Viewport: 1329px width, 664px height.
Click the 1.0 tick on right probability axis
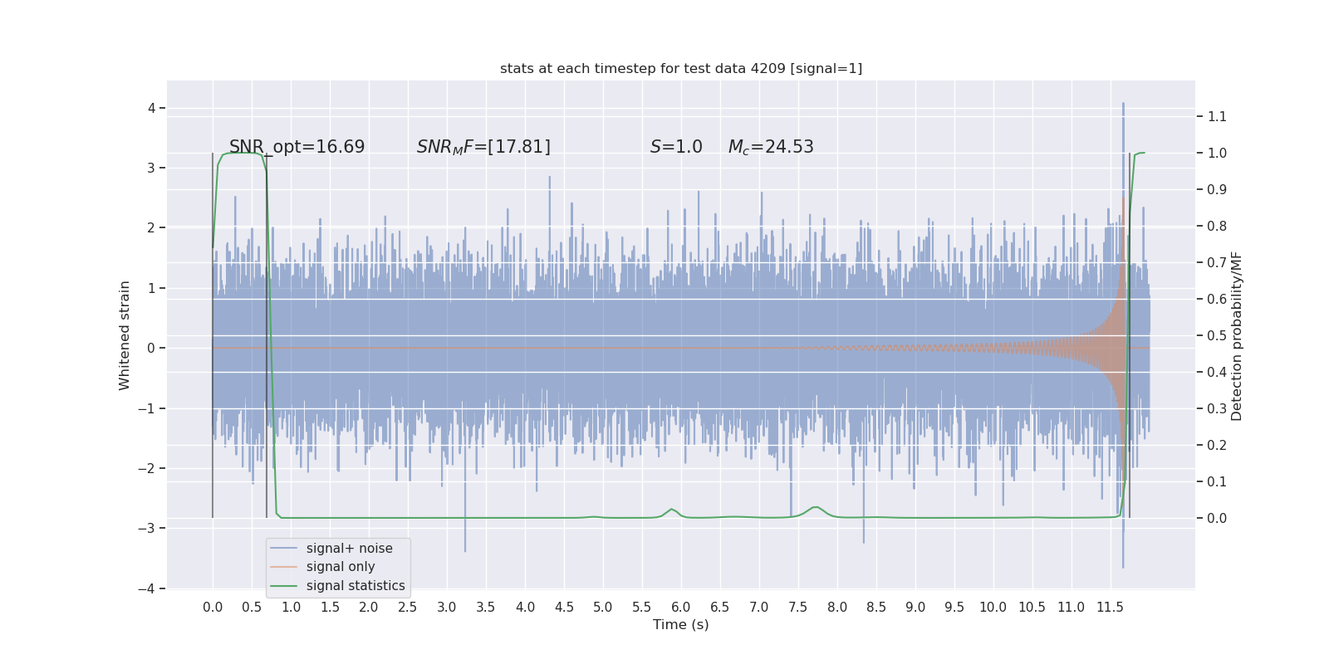point(1217,153)
